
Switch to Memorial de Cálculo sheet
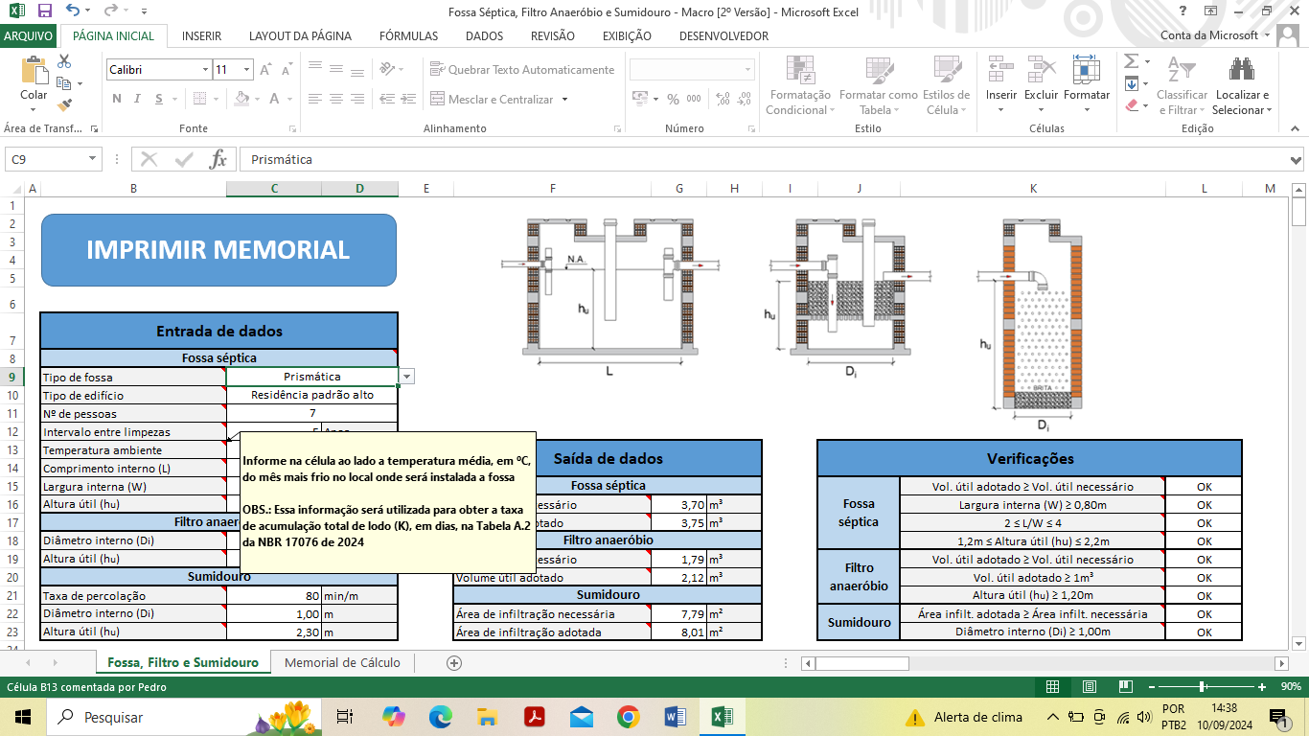click(x=342, y=663)
